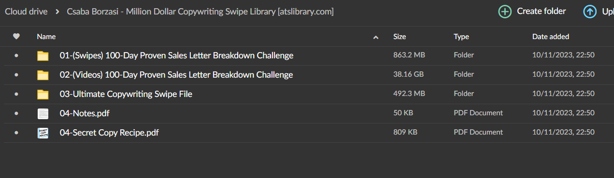Click the Upload arrow icon
The width and height of the screenshot is (614, 178).
tap(590, 12)
